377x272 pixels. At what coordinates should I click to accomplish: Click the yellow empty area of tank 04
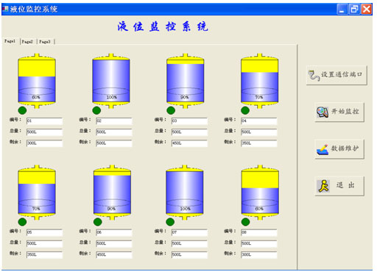pos(260,65)
